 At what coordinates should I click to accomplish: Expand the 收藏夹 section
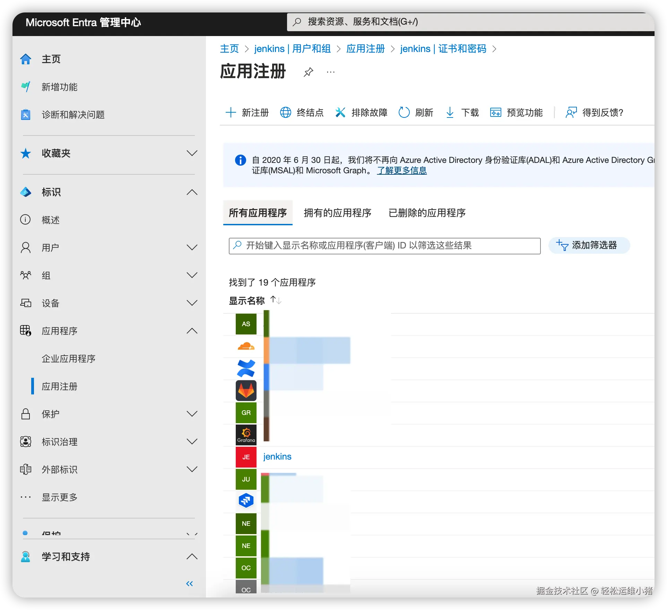pyautogui.click(x=192, y=153)
